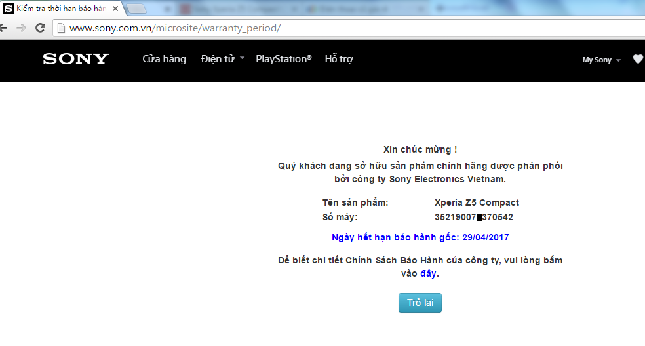Click the warranty expiry date 29/04/2017 text
Image resolution: width=645 pixels, height=346 pixels.
(x=486, y=237)
